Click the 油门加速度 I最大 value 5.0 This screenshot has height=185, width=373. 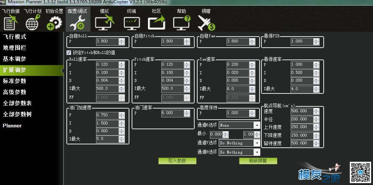[x=107, y=139]
